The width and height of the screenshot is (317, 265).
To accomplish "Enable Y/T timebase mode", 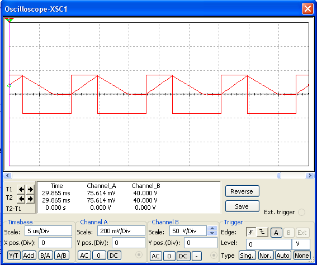I will [14, 256].
